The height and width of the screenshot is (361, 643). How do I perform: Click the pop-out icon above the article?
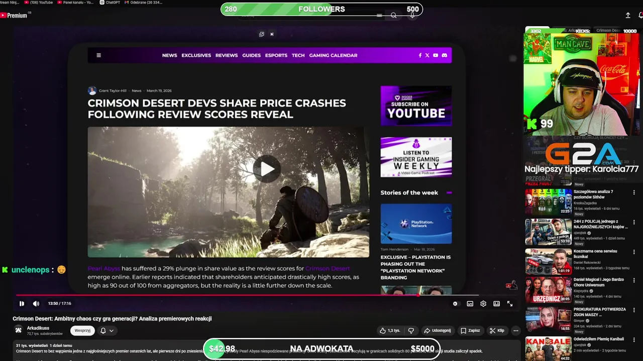[261, 34]
